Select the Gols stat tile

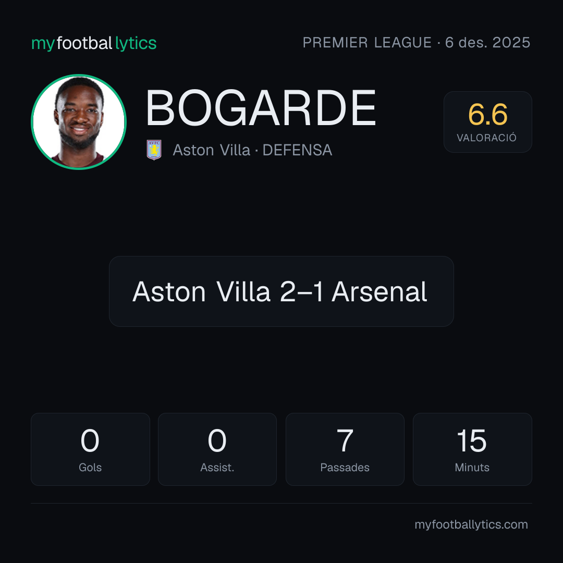tap(90, 449)
